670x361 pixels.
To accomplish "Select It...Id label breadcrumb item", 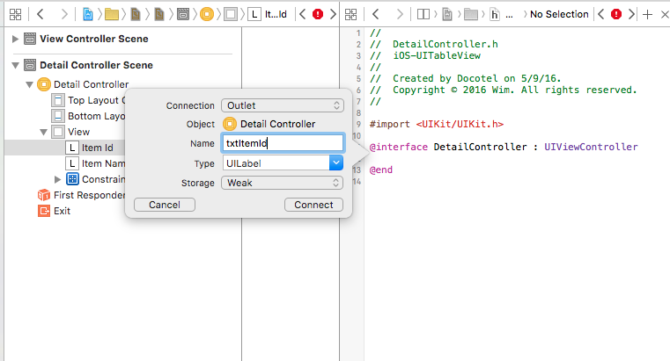I will (268, 14).
